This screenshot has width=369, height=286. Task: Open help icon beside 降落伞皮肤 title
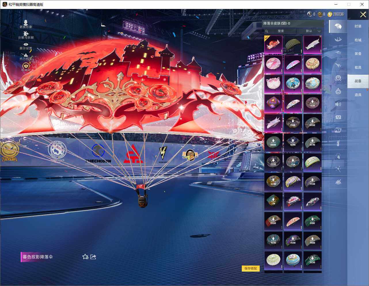point(289,23)
